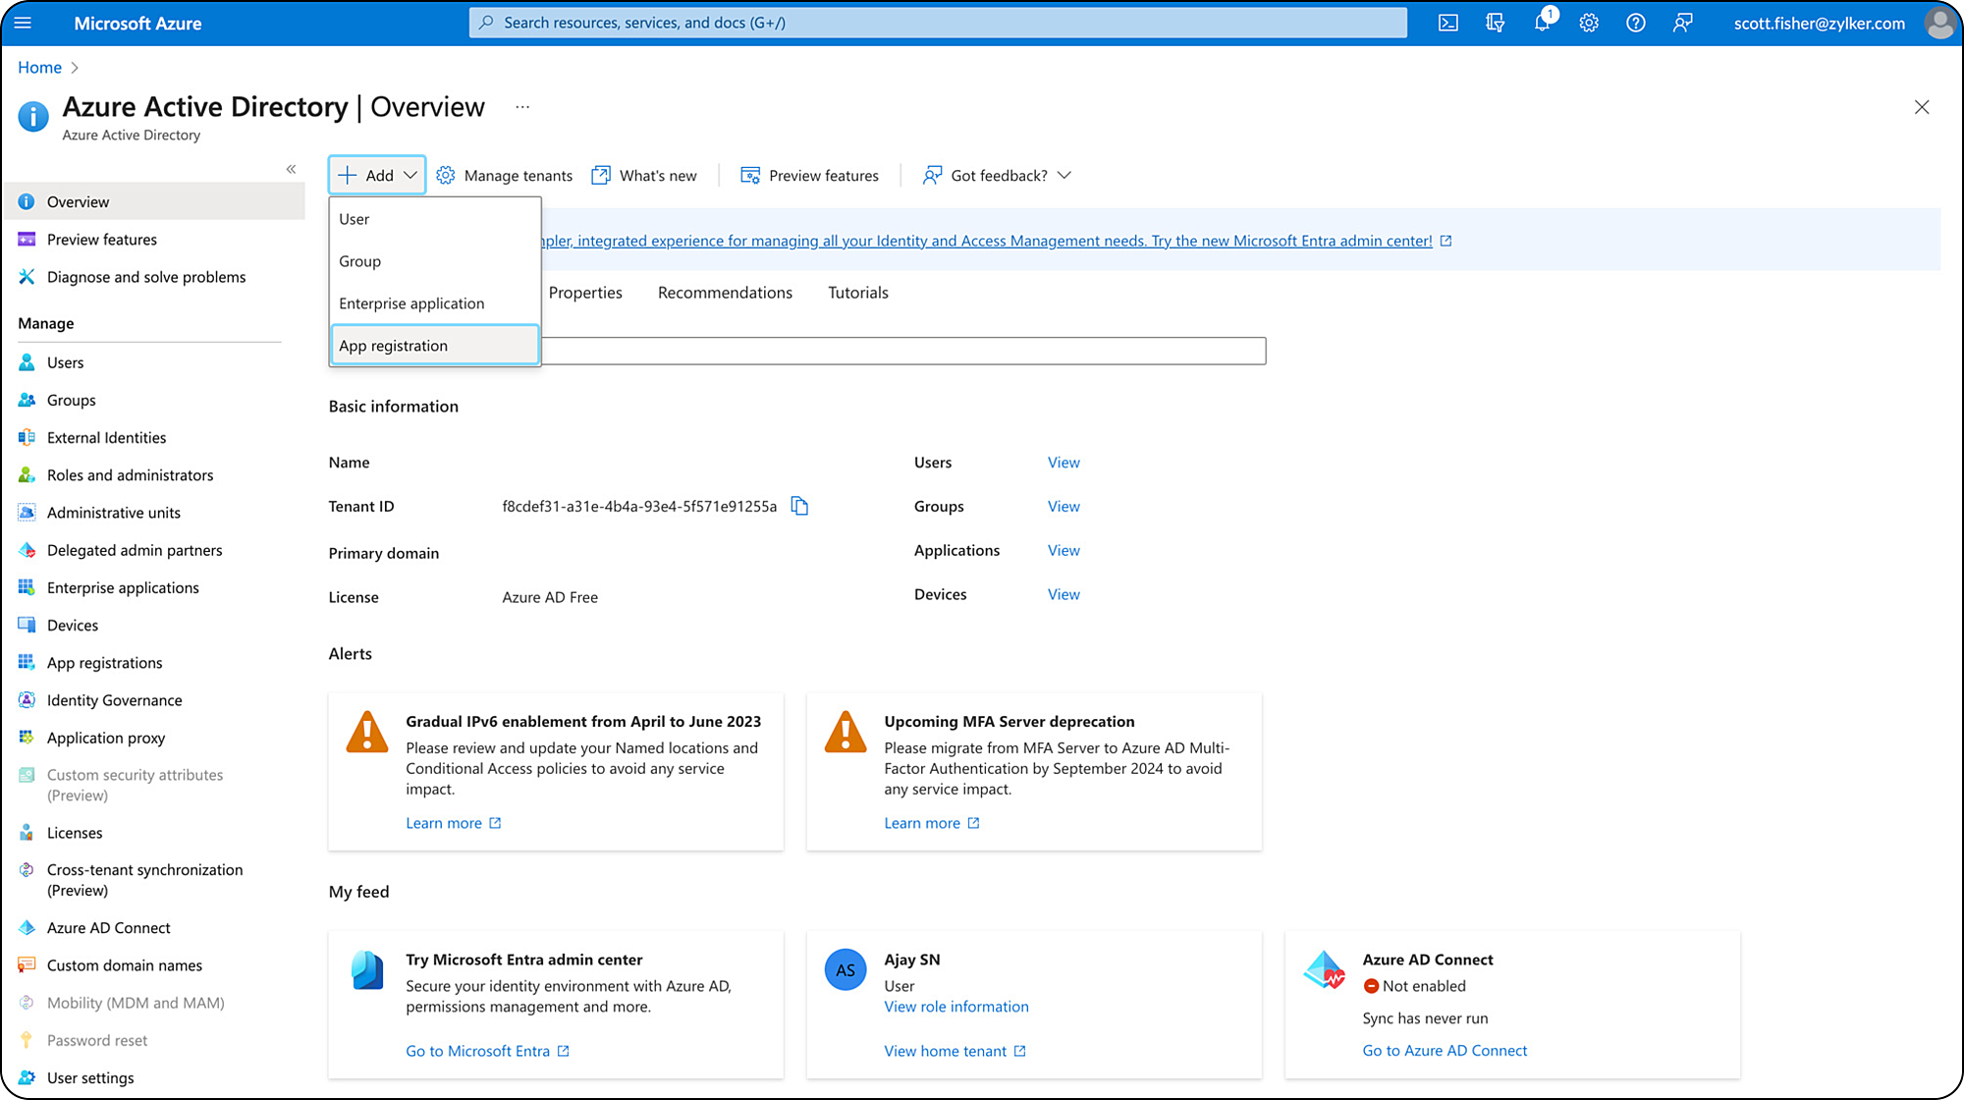Open the hamburger portal menu
Screen dimensions: 1964x1100
[x=23, y=23]
